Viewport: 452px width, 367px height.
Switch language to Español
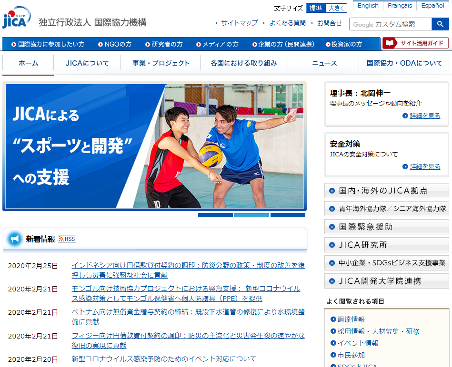coord(432,5)
